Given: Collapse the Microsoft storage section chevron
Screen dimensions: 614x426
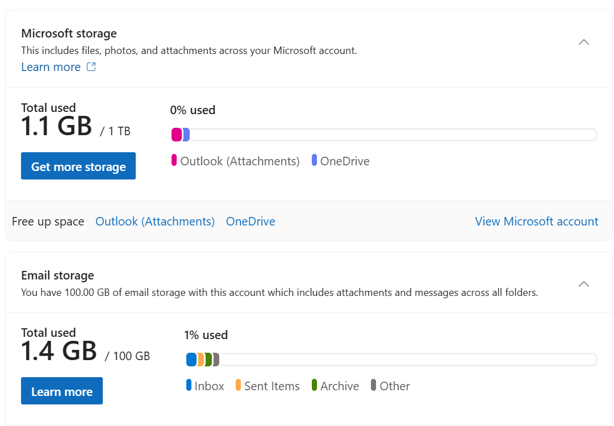Looking at the screenshot, I should pos(583,42).
